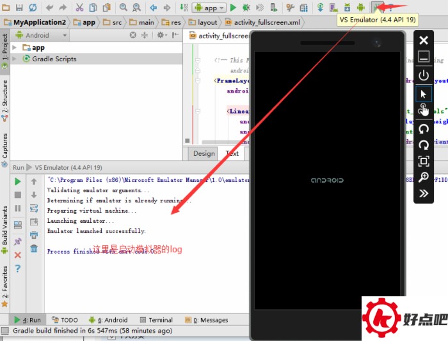The height and width of the screenshot is (341, 448).
Task: Clear console with the trash icon
Action: click(x=34, y=248)
